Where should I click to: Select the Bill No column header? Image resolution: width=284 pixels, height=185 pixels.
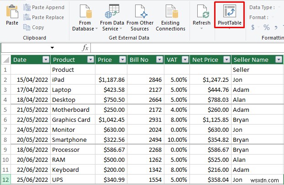pyautogui.click(x=146, y=60)
